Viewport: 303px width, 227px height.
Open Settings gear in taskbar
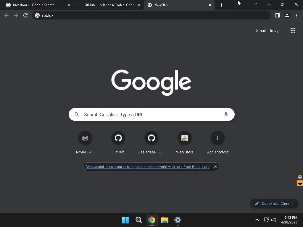(178, 220)
